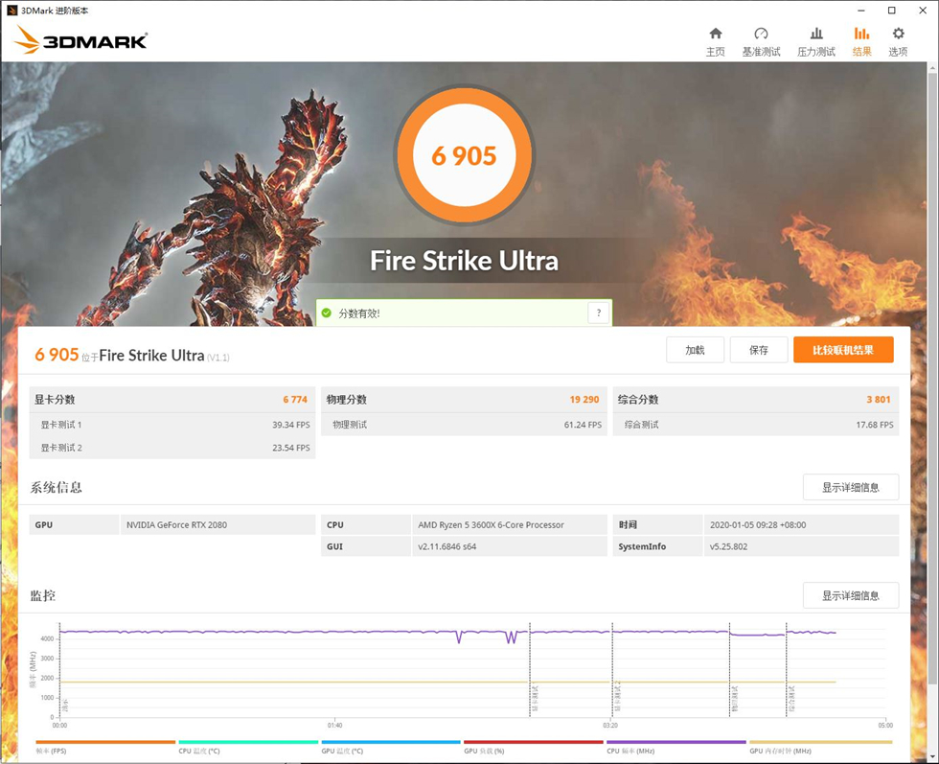Click the 3DMark icon in the title bar
The width and height of the screenshot is (939, 764).
(x=11, y=11)
